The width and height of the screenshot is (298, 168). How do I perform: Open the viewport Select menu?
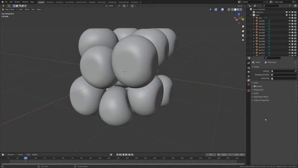point(27,9)
